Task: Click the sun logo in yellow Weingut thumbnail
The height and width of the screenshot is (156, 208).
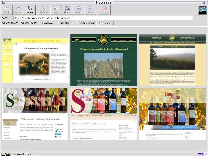Action: pyautogui.click(x=7, y=41)
